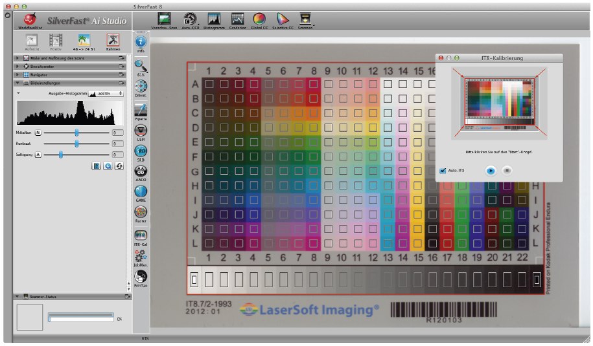Click the left panel scrollbar arrows

tap(128, 286)
